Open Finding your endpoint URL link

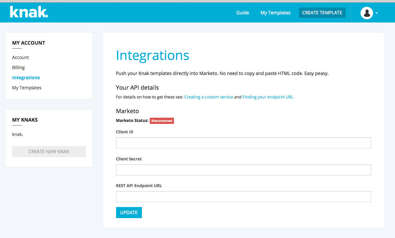[x=268, y=97]
